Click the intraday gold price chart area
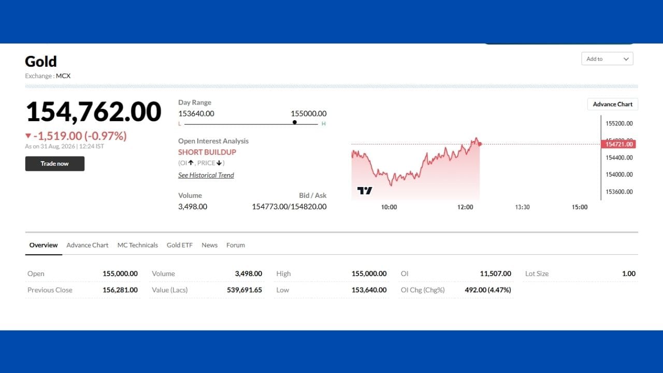 [415, 168]
